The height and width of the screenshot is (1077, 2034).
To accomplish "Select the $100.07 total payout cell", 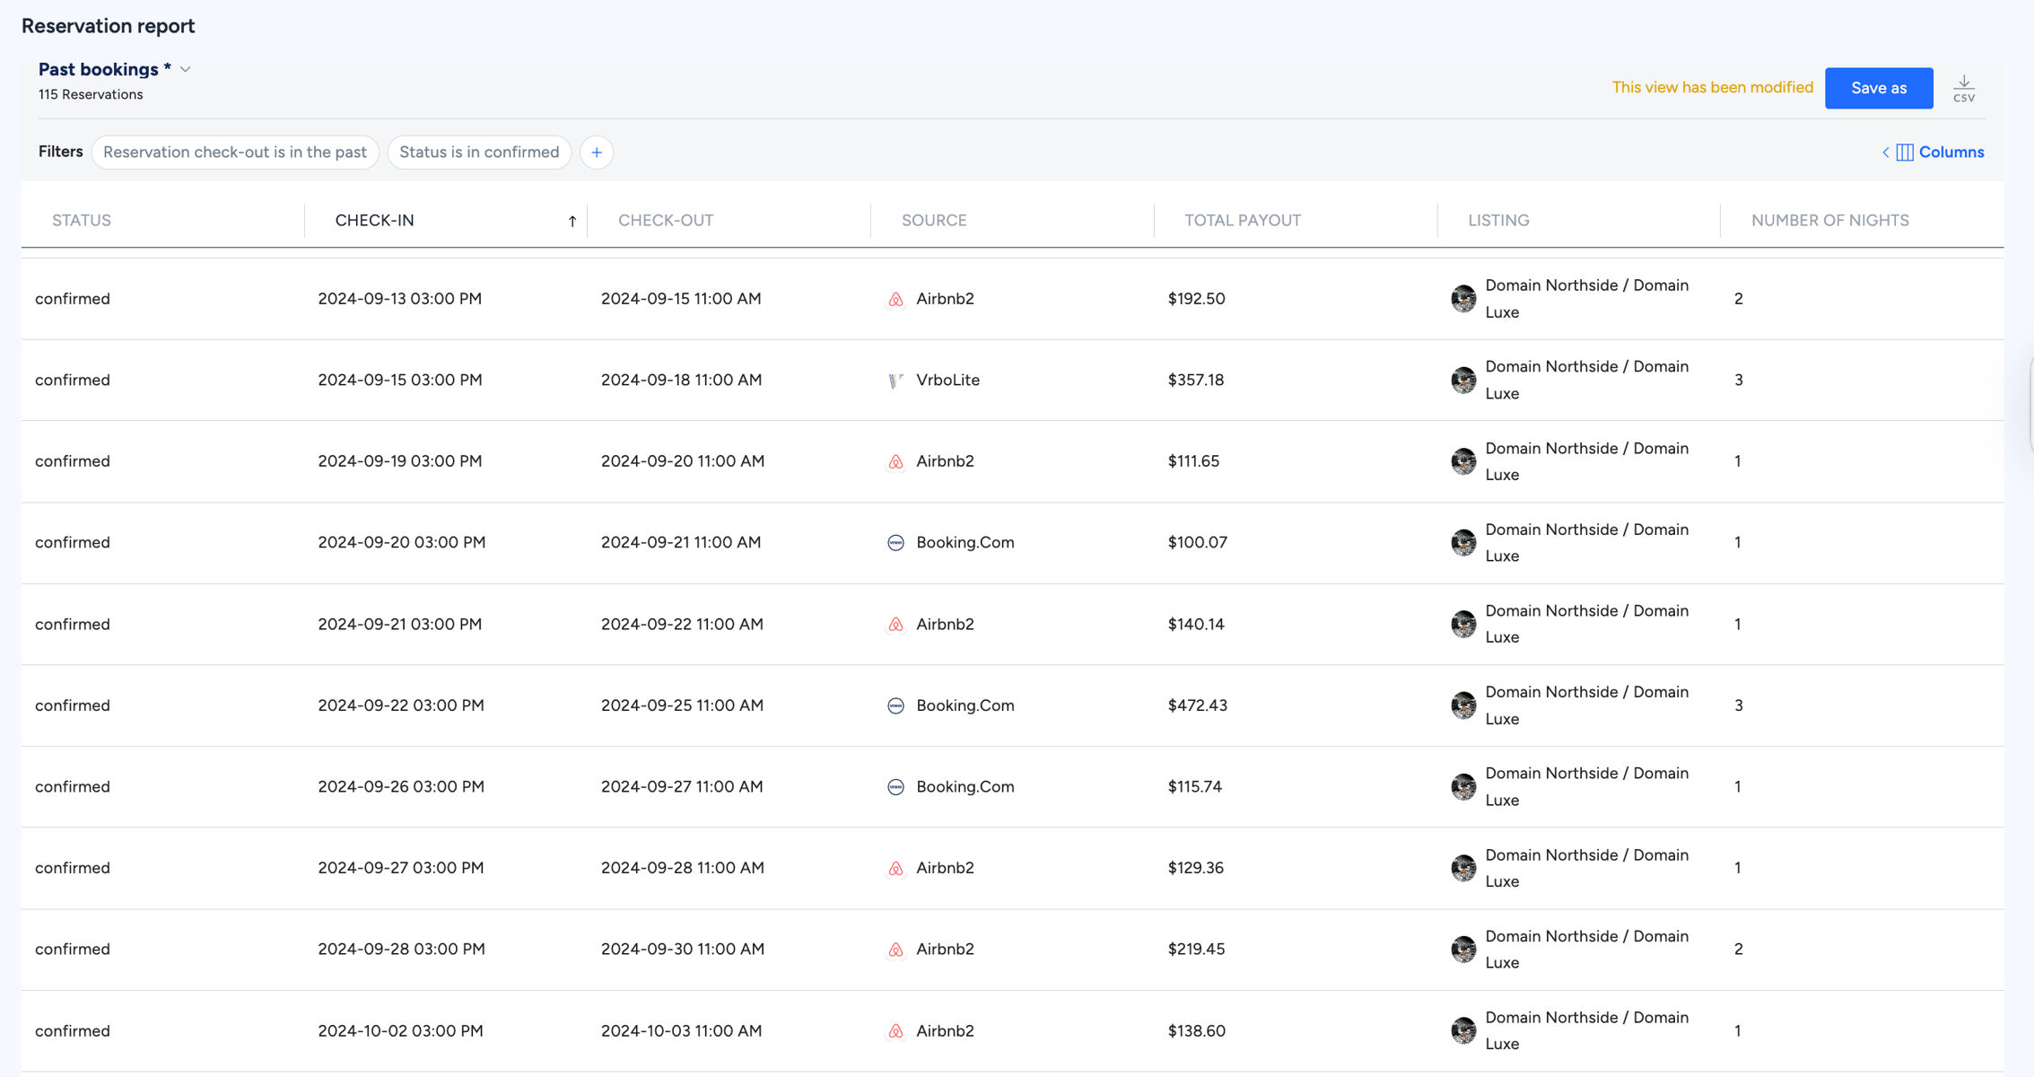I will pyautogui.click(x=1197, y=543).
